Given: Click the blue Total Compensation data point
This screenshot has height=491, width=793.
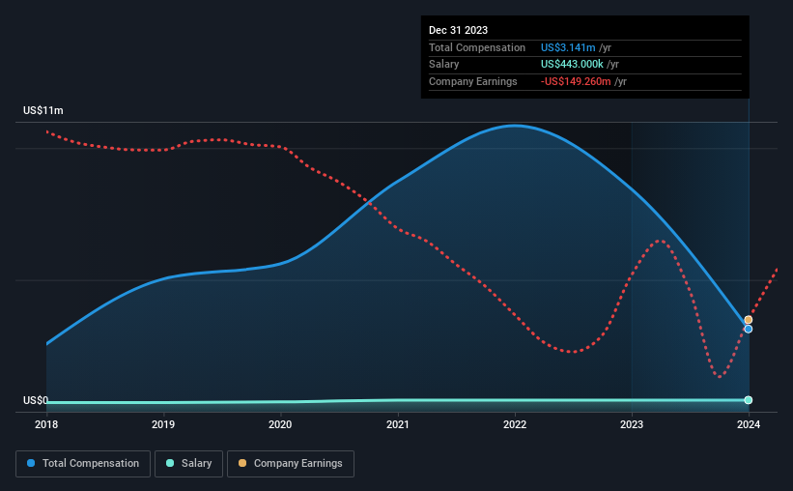Looking at the screenshot, I should tap(749, 329).
